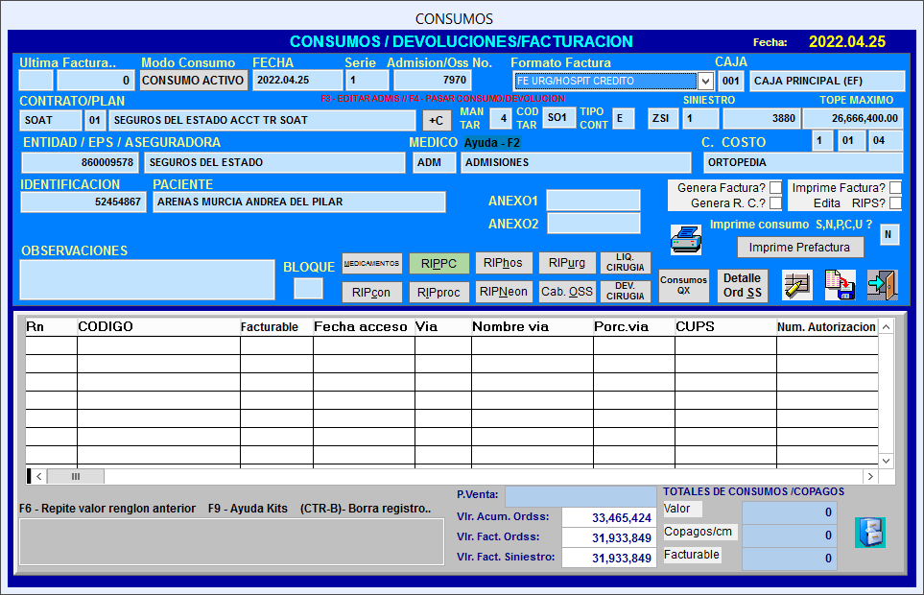Open Detalle Ord SS
This screenshot has height=595, width=924.
(x=743, y=286)
